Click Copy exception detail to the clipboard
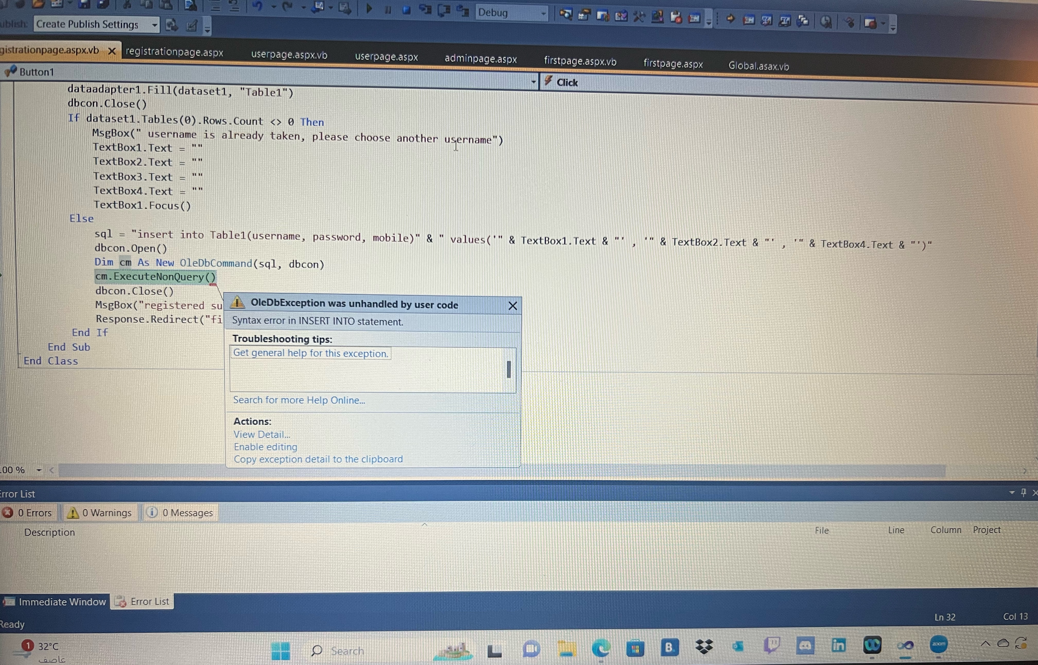This screenshot has width=1038, height=665. click(x=318, y=459)
